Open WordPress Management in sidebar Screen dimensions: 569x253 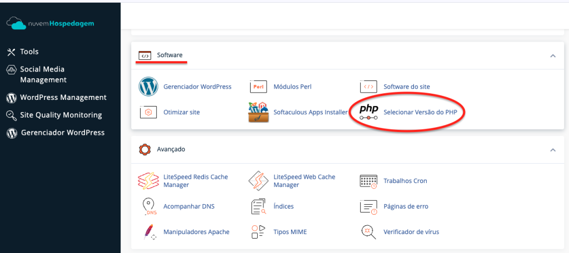(x=63, y=97)
